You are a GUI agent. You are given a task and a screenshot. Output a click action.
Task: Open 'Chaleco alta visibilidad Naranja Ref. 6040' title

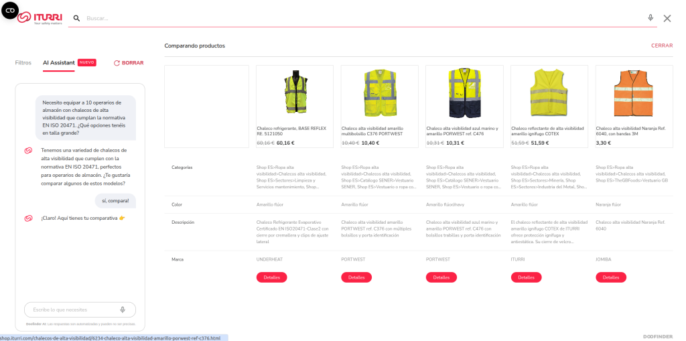631,131
